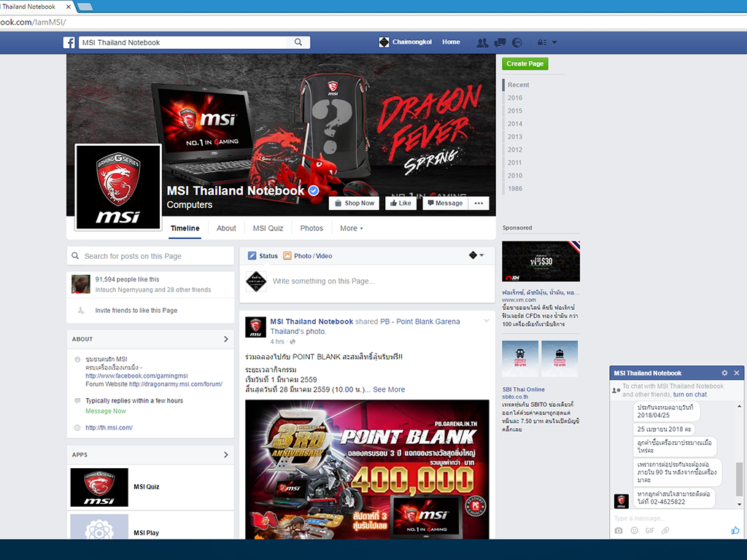747x560 pixels.
Task: Select Photo / Video in composer
Action: [x=308, y=256]
